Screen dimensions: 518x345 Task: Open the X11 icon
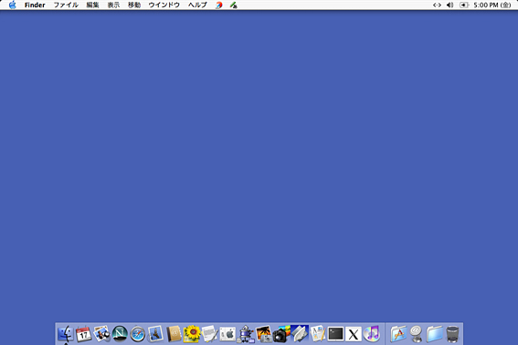[x=354, y=334]
